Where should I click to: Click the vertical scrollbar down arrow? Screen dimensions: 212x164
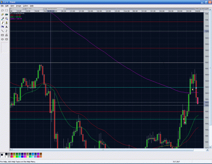[x=210, y=147]
